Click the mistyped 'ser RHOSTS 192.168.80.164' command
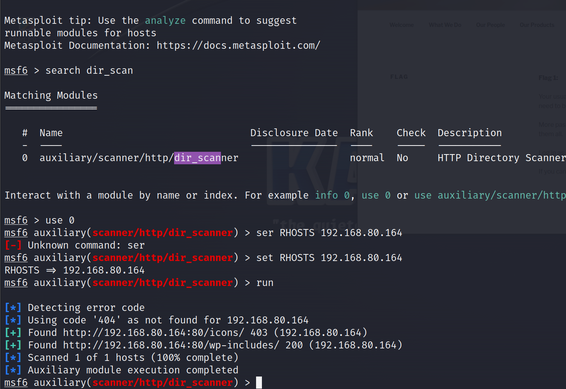566x389 pixels. 329,233
